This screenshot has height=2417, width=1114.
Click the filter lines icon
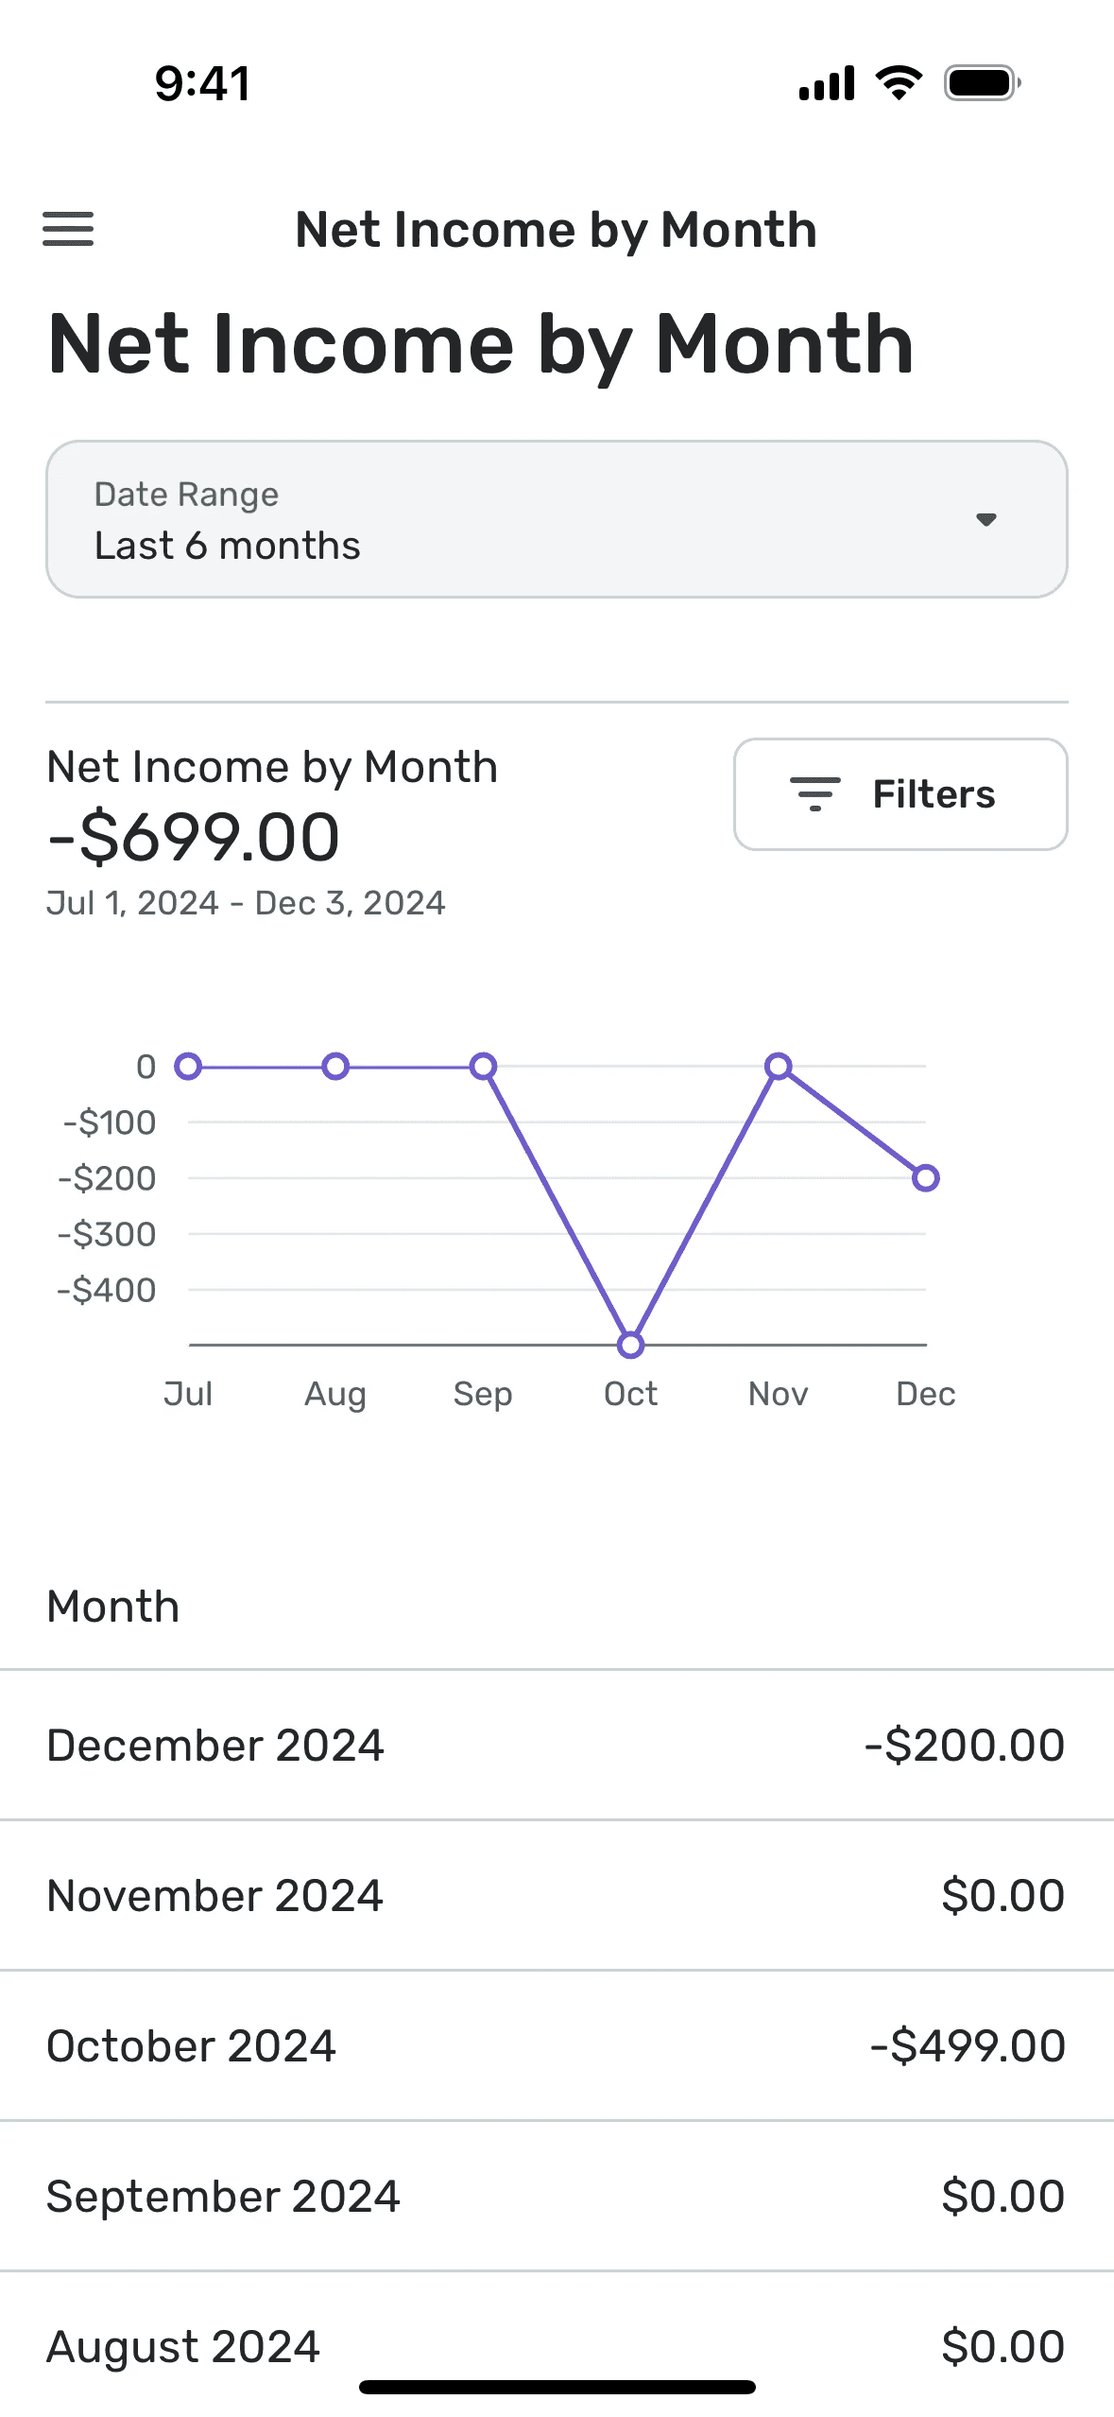(815, 794)
